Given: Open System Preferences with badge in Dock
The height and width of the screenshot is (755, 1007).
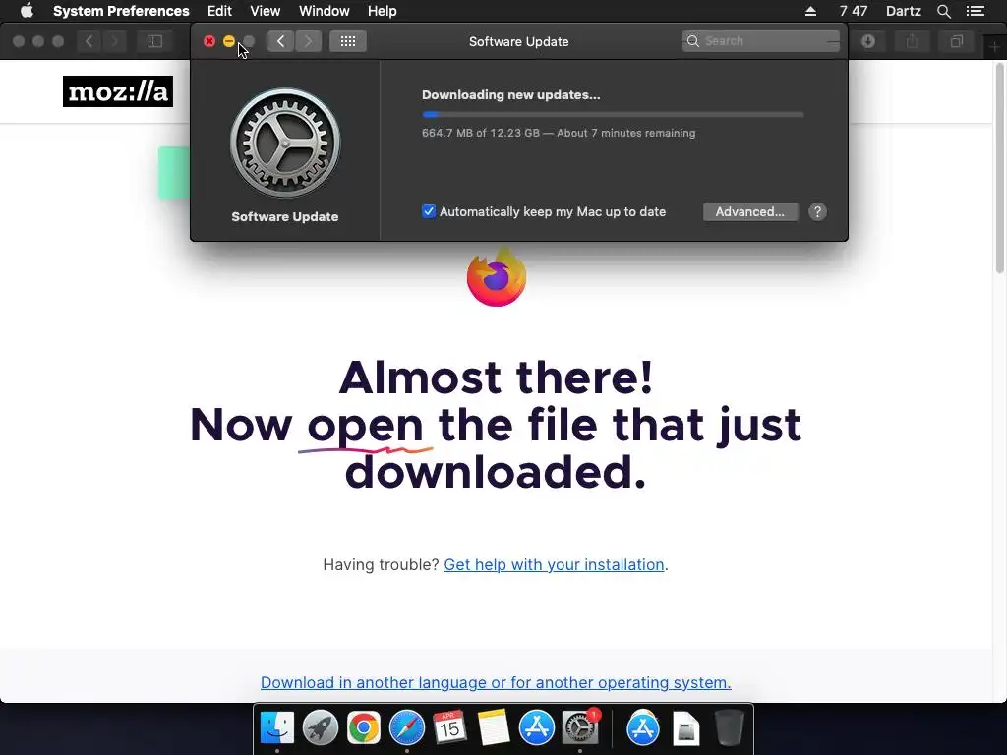Looking at the screenshot, I should click(580, 728).
